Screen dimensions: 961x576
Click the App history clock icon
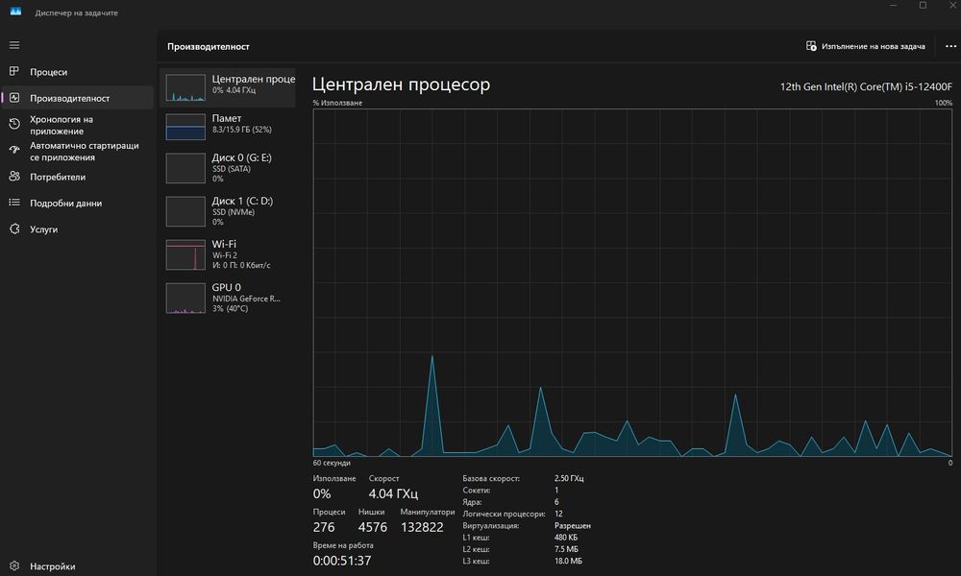(14, 124)
